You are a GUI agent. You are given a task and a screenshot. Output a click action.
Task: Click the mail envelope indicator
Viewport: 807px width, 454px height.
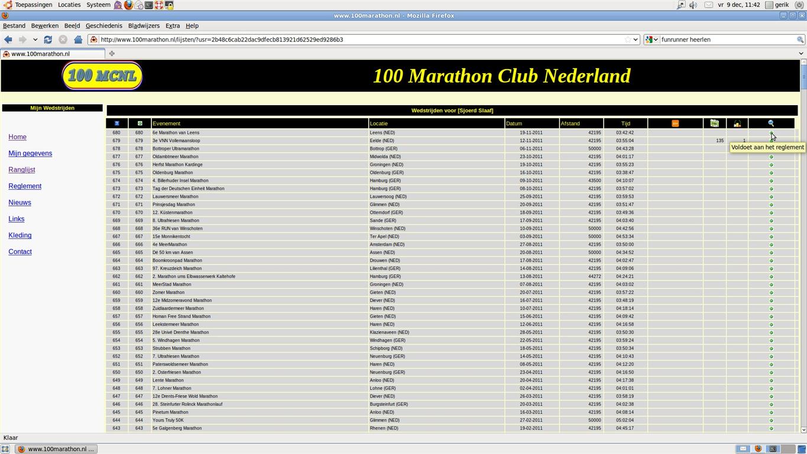[x=708, y=5]
